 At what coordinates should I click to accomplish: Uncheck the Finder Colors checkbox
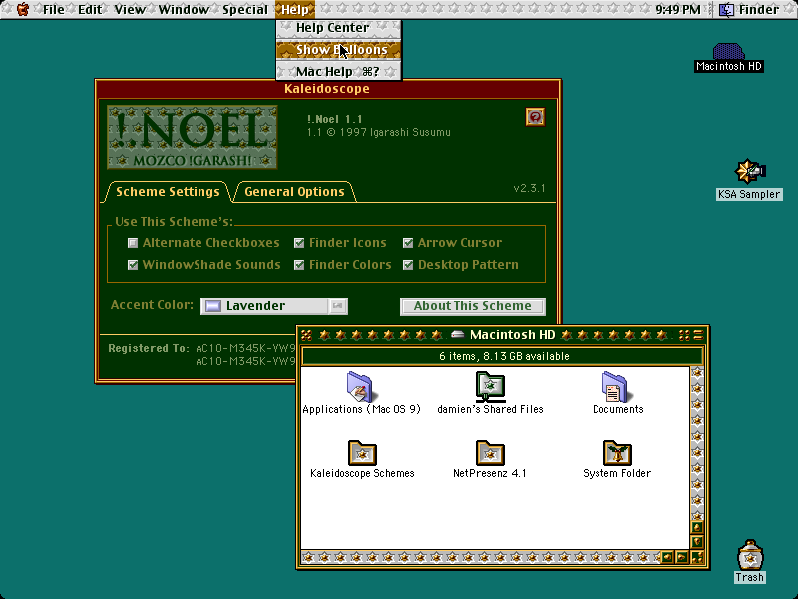(299, 265)
